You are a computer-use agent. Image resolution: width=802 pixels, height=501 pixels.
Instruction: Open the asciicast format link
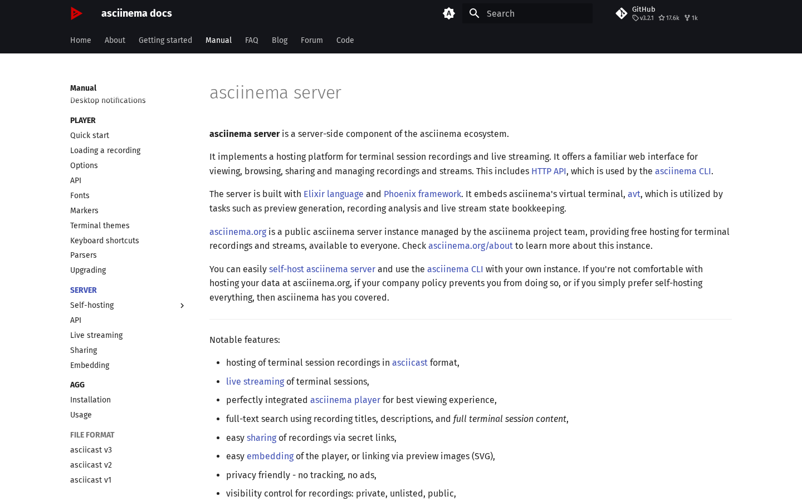click(x=410, y=362)
